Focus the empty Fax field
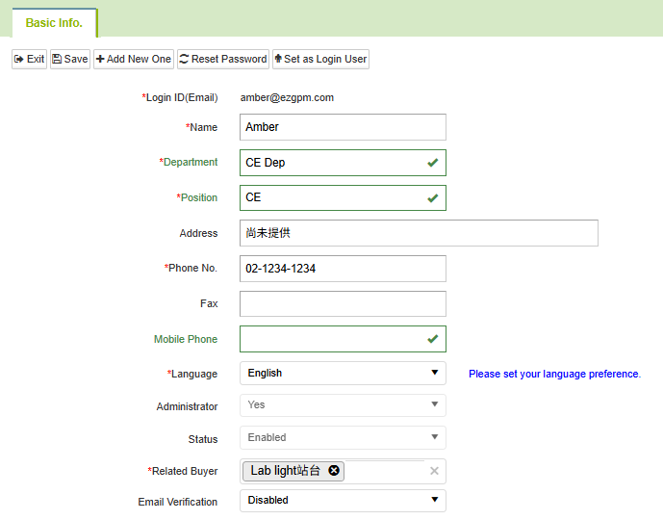This screenshot has width=663, height=520. click(343, 303)
